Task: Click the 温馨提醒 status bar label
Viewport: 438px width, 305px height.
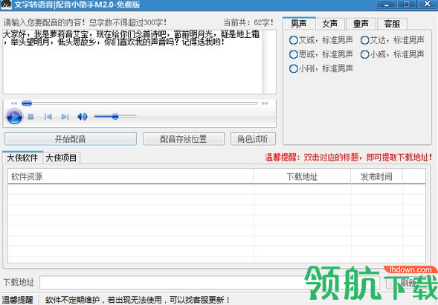Action: pos(17,301)
